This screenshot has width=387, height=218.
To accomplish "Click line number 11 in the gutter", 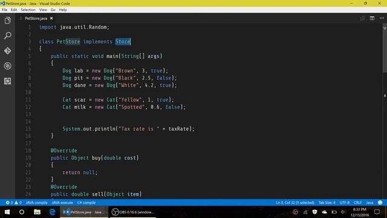I will 28,100.
